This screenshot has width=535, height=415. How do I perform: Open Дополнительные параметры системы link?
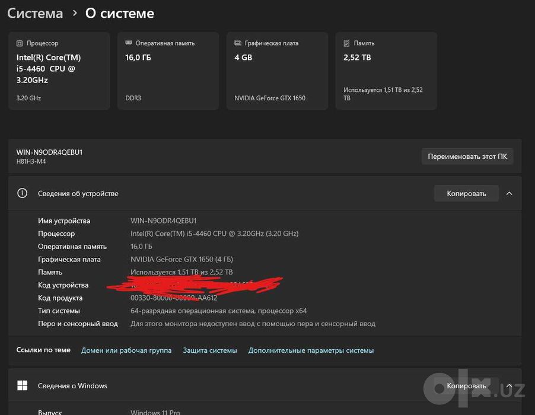311,350
